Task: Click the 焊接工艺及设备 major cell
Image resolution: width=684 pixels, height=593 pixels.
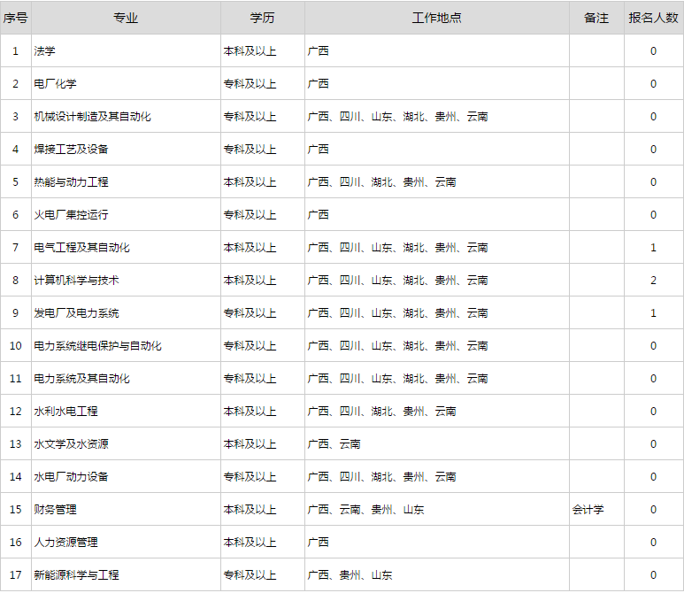Action: click(71, 150)
